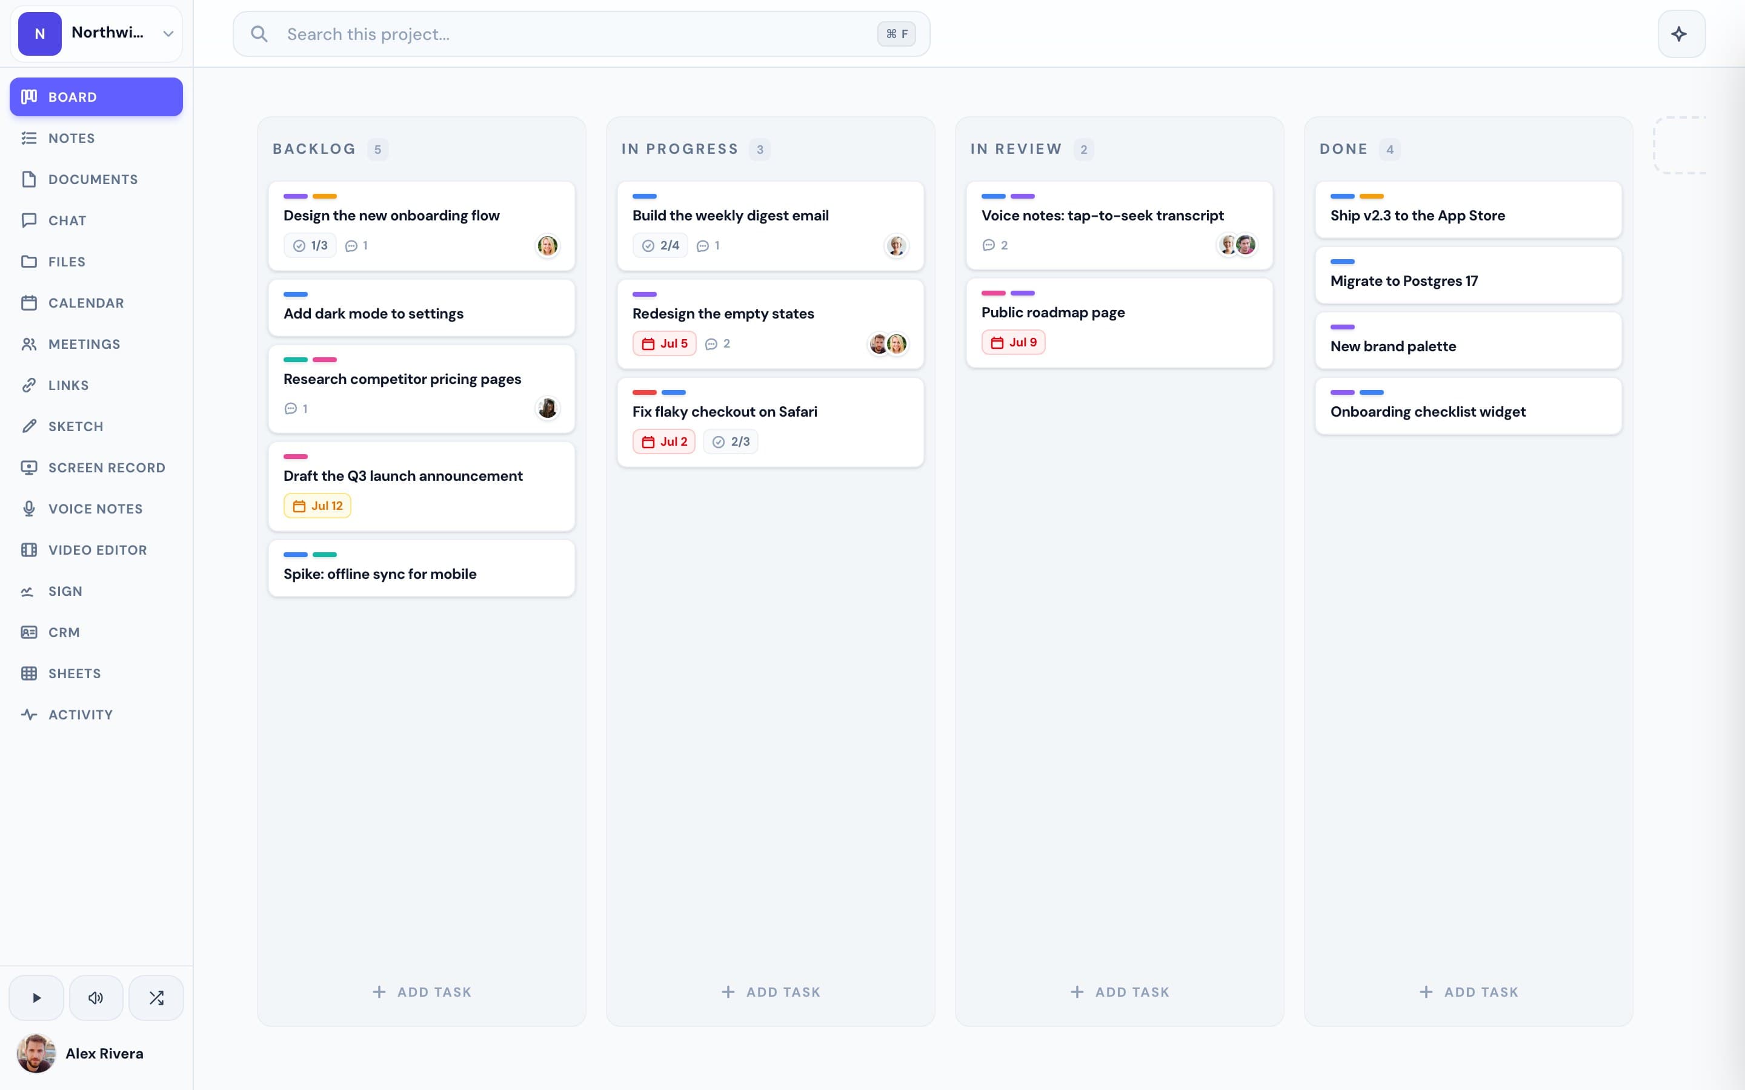Open Files from the sidebar

pyautogui.click(x=96, y=262)
